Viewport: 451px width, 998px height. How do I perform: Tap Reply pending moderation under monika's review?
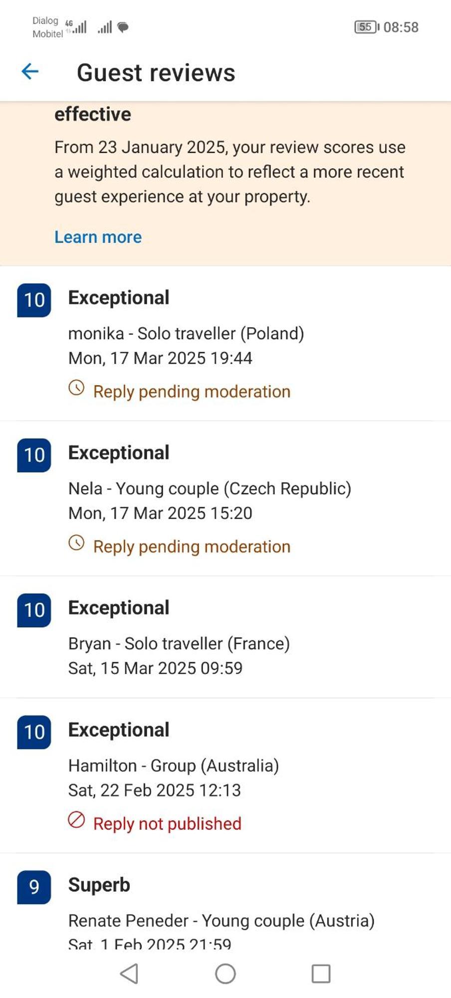tap(192, 392)
